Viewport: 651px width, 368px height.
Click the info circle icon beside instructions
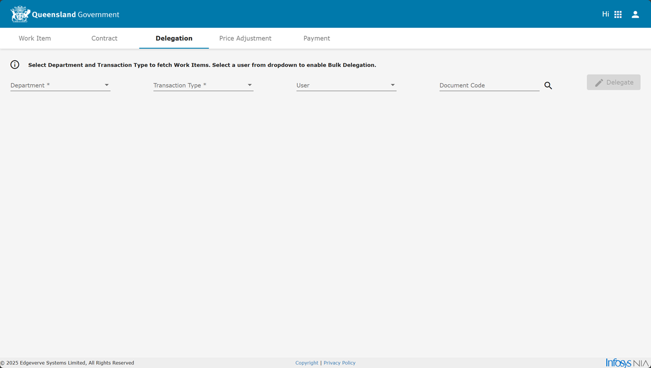[15, 64]
